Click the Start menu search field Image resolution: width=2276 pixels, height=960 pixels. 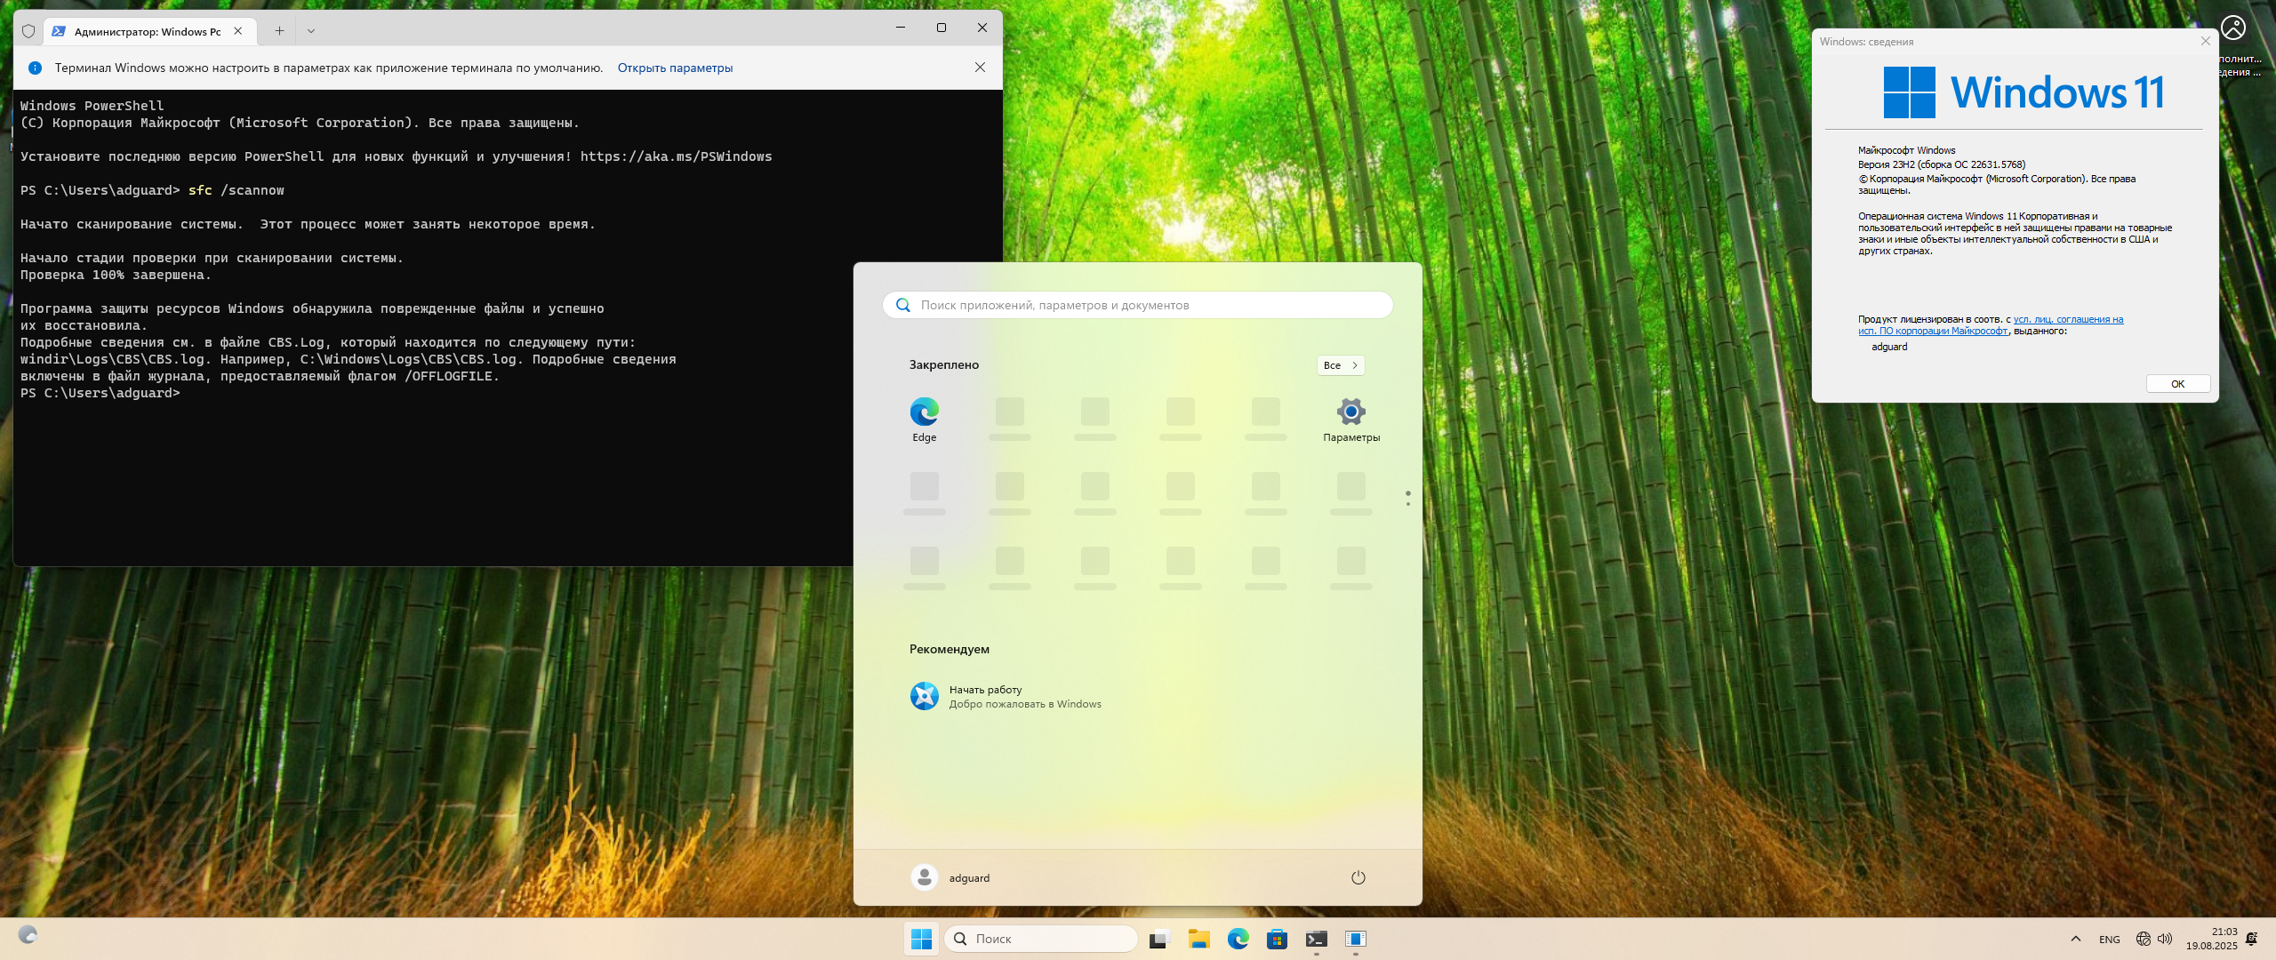pos(1137,305)
